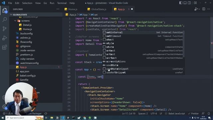The image size is (213, 120).
Task: Open Home.js in screens folder
Action: [x=27, y=29]
